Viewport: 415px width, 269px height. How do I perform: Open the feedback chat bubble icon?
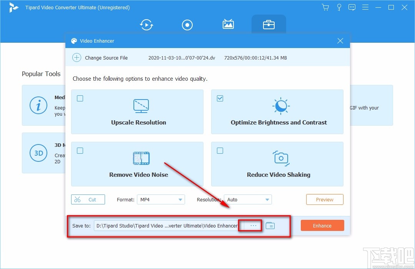tap(352, 7)
